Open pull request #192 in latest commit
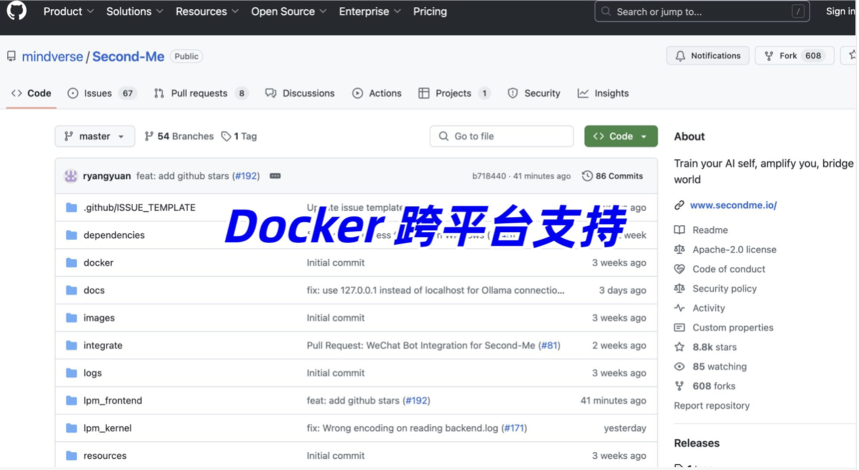Viewport: 859px width, 470px height. 246,176
